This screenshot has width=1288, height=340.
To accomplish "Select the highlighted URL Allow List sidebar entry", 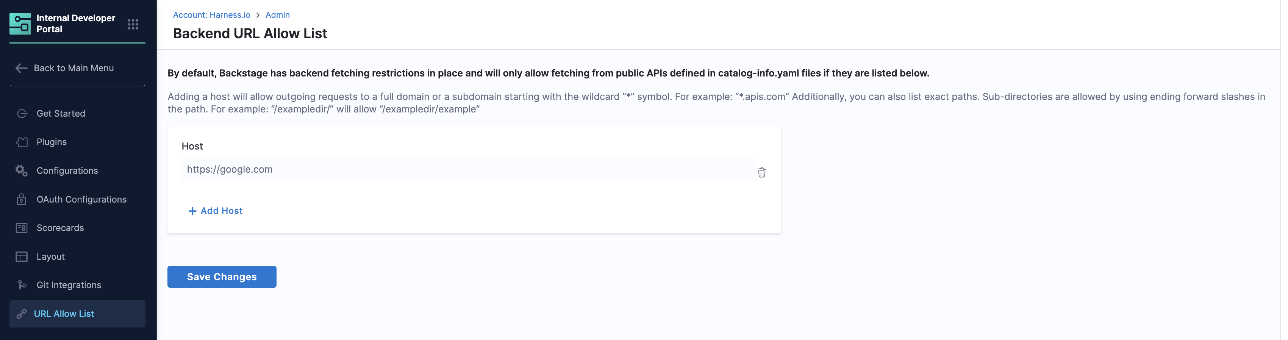I will [x=64, y=314].
